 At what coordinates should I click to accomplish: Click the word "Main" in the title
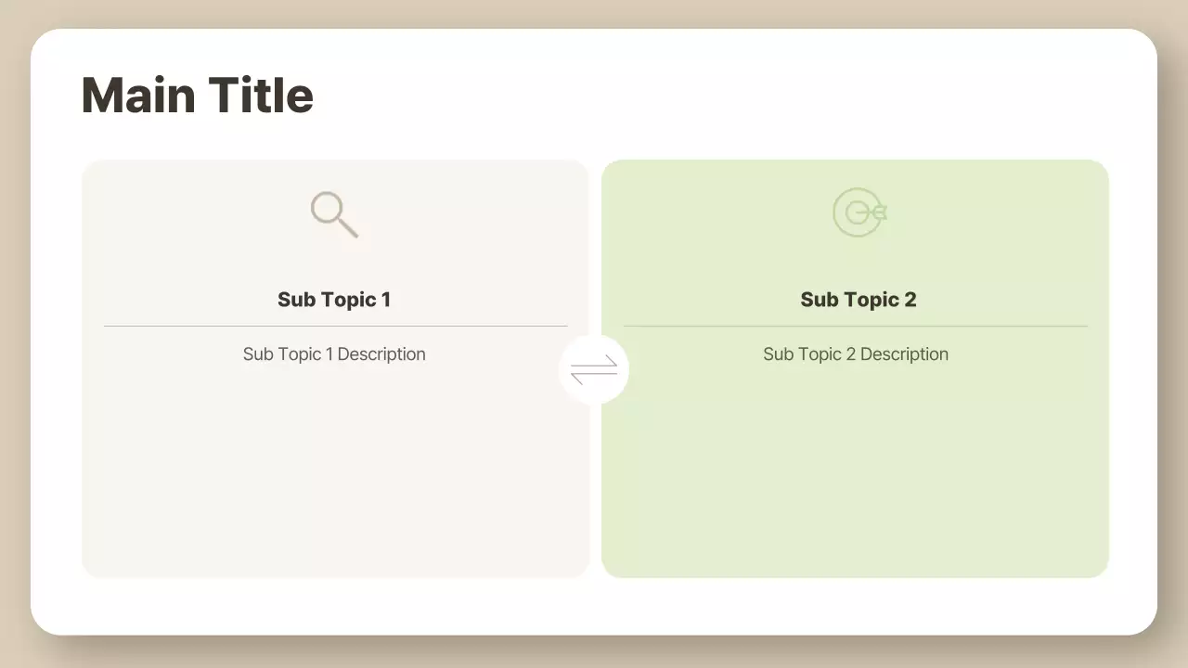(x=137, y=96)
